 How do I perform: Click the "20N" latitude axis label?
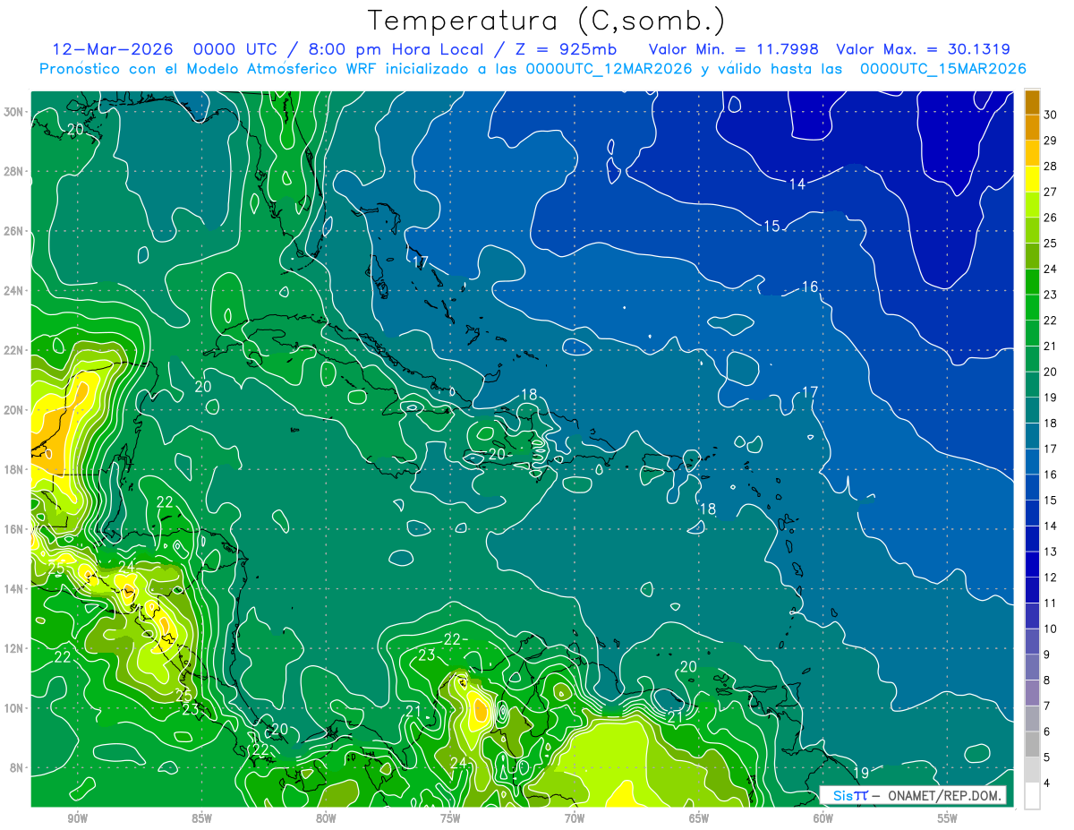coord(13,410)
